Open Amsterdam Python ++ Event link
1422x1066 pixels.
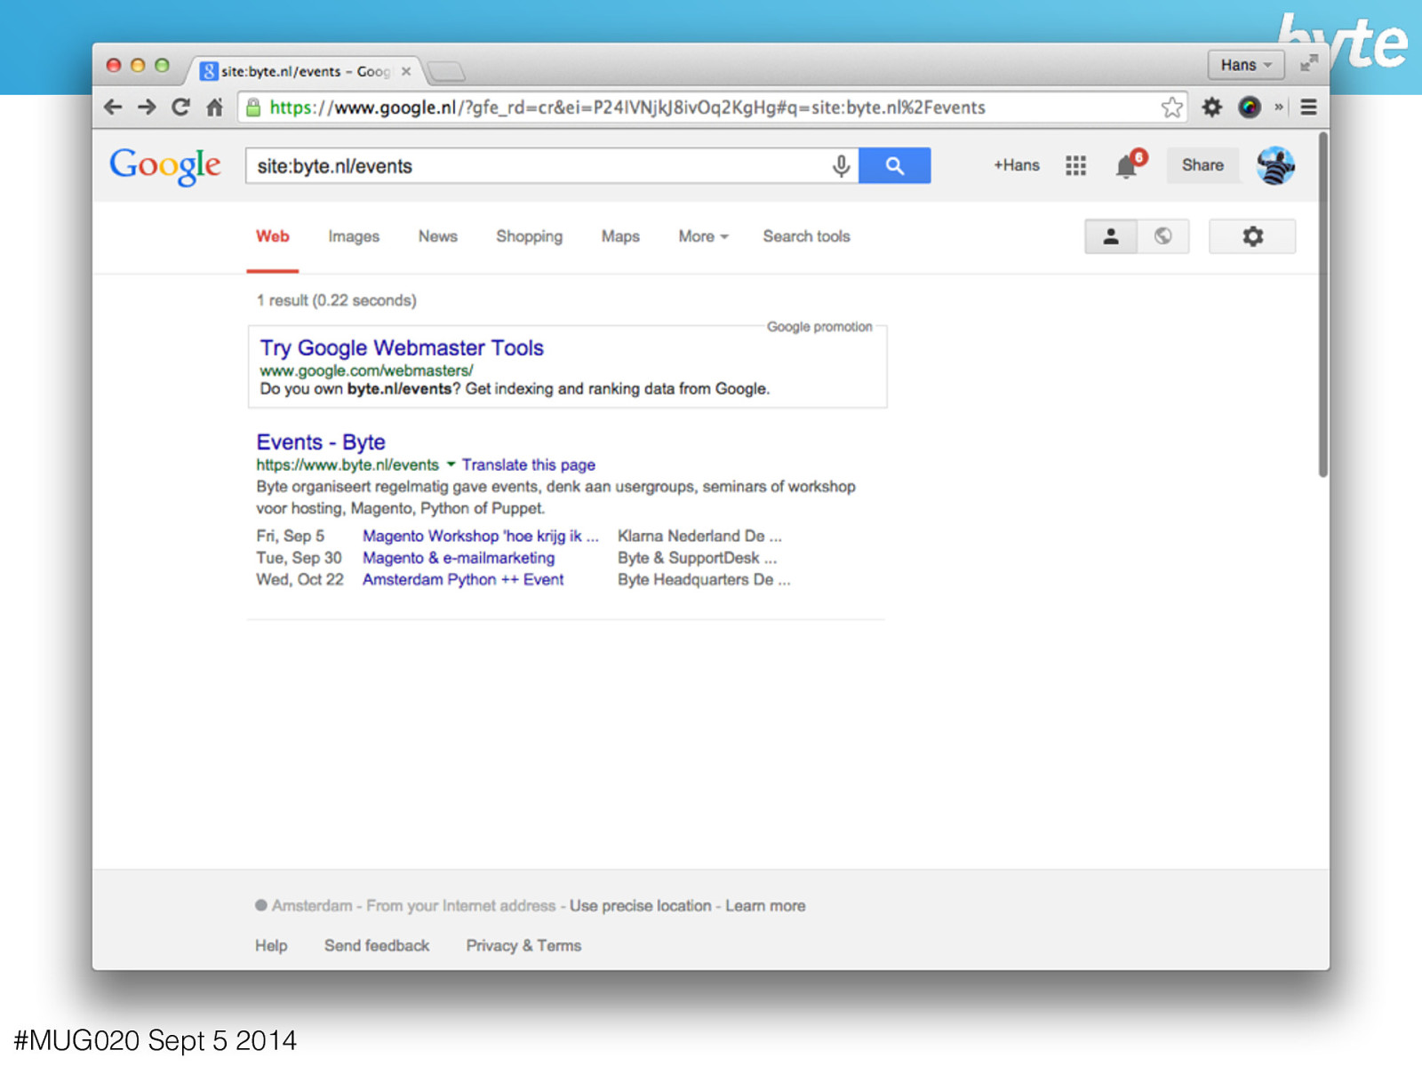tap(463, 579)
